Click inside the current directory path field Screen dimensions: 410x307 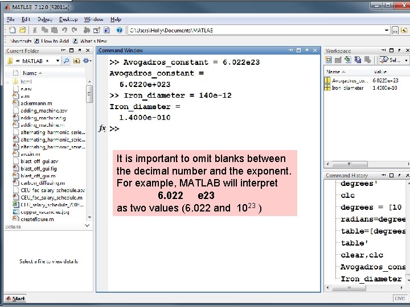click(256, 30)
